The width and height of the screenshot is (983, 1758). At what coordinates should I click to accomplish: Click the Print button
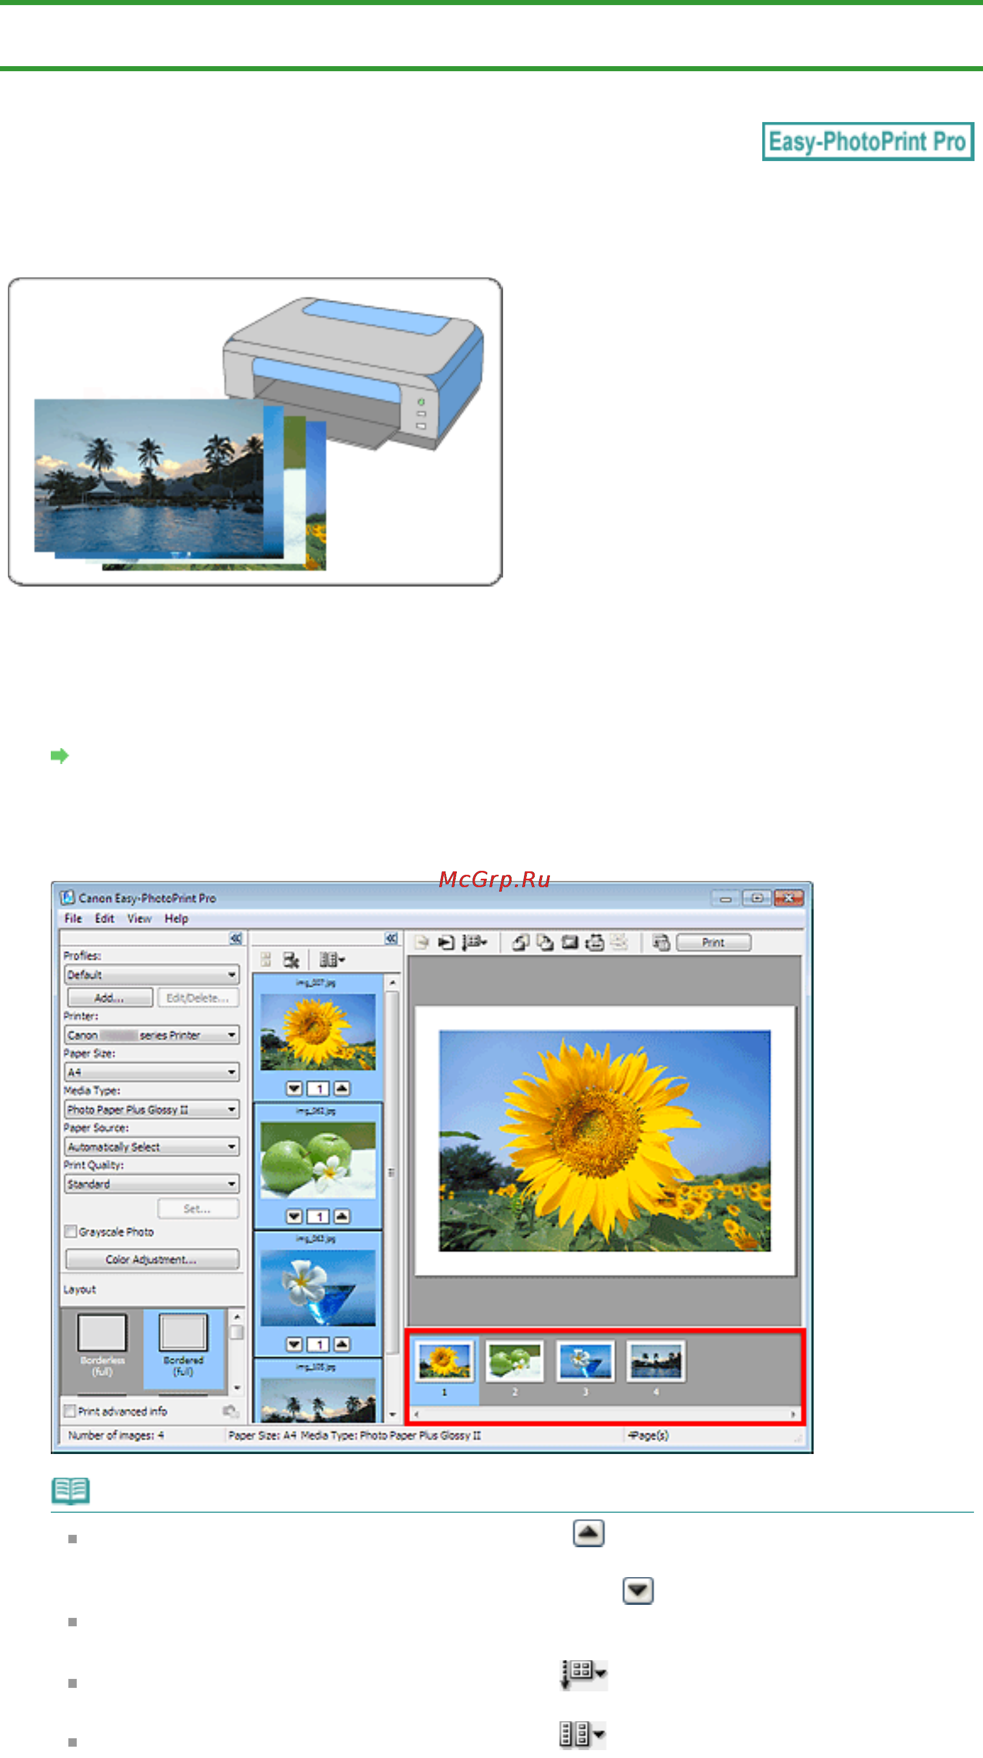click(x=714, y=943)
